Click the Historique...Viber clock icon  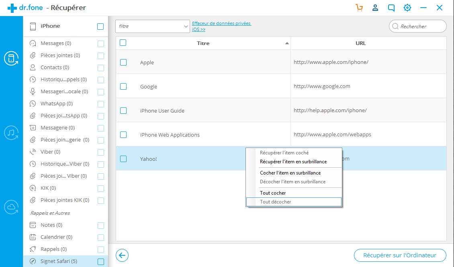(33, 164)
